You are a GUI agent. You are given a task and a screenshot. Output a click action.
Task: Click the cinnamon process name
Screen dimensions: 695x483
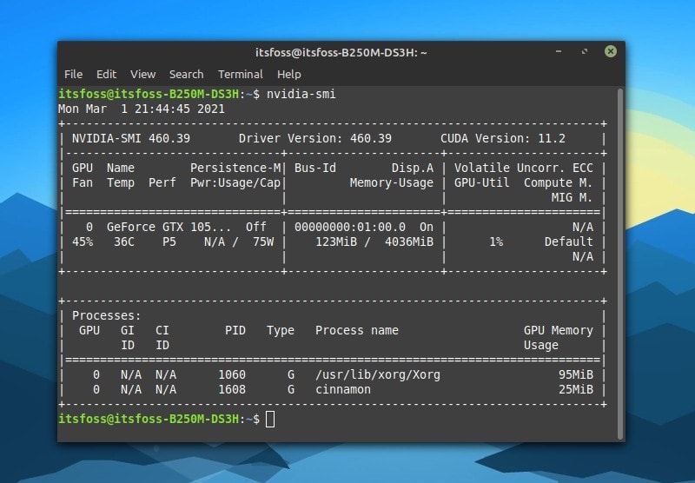(x=343, y=389)
